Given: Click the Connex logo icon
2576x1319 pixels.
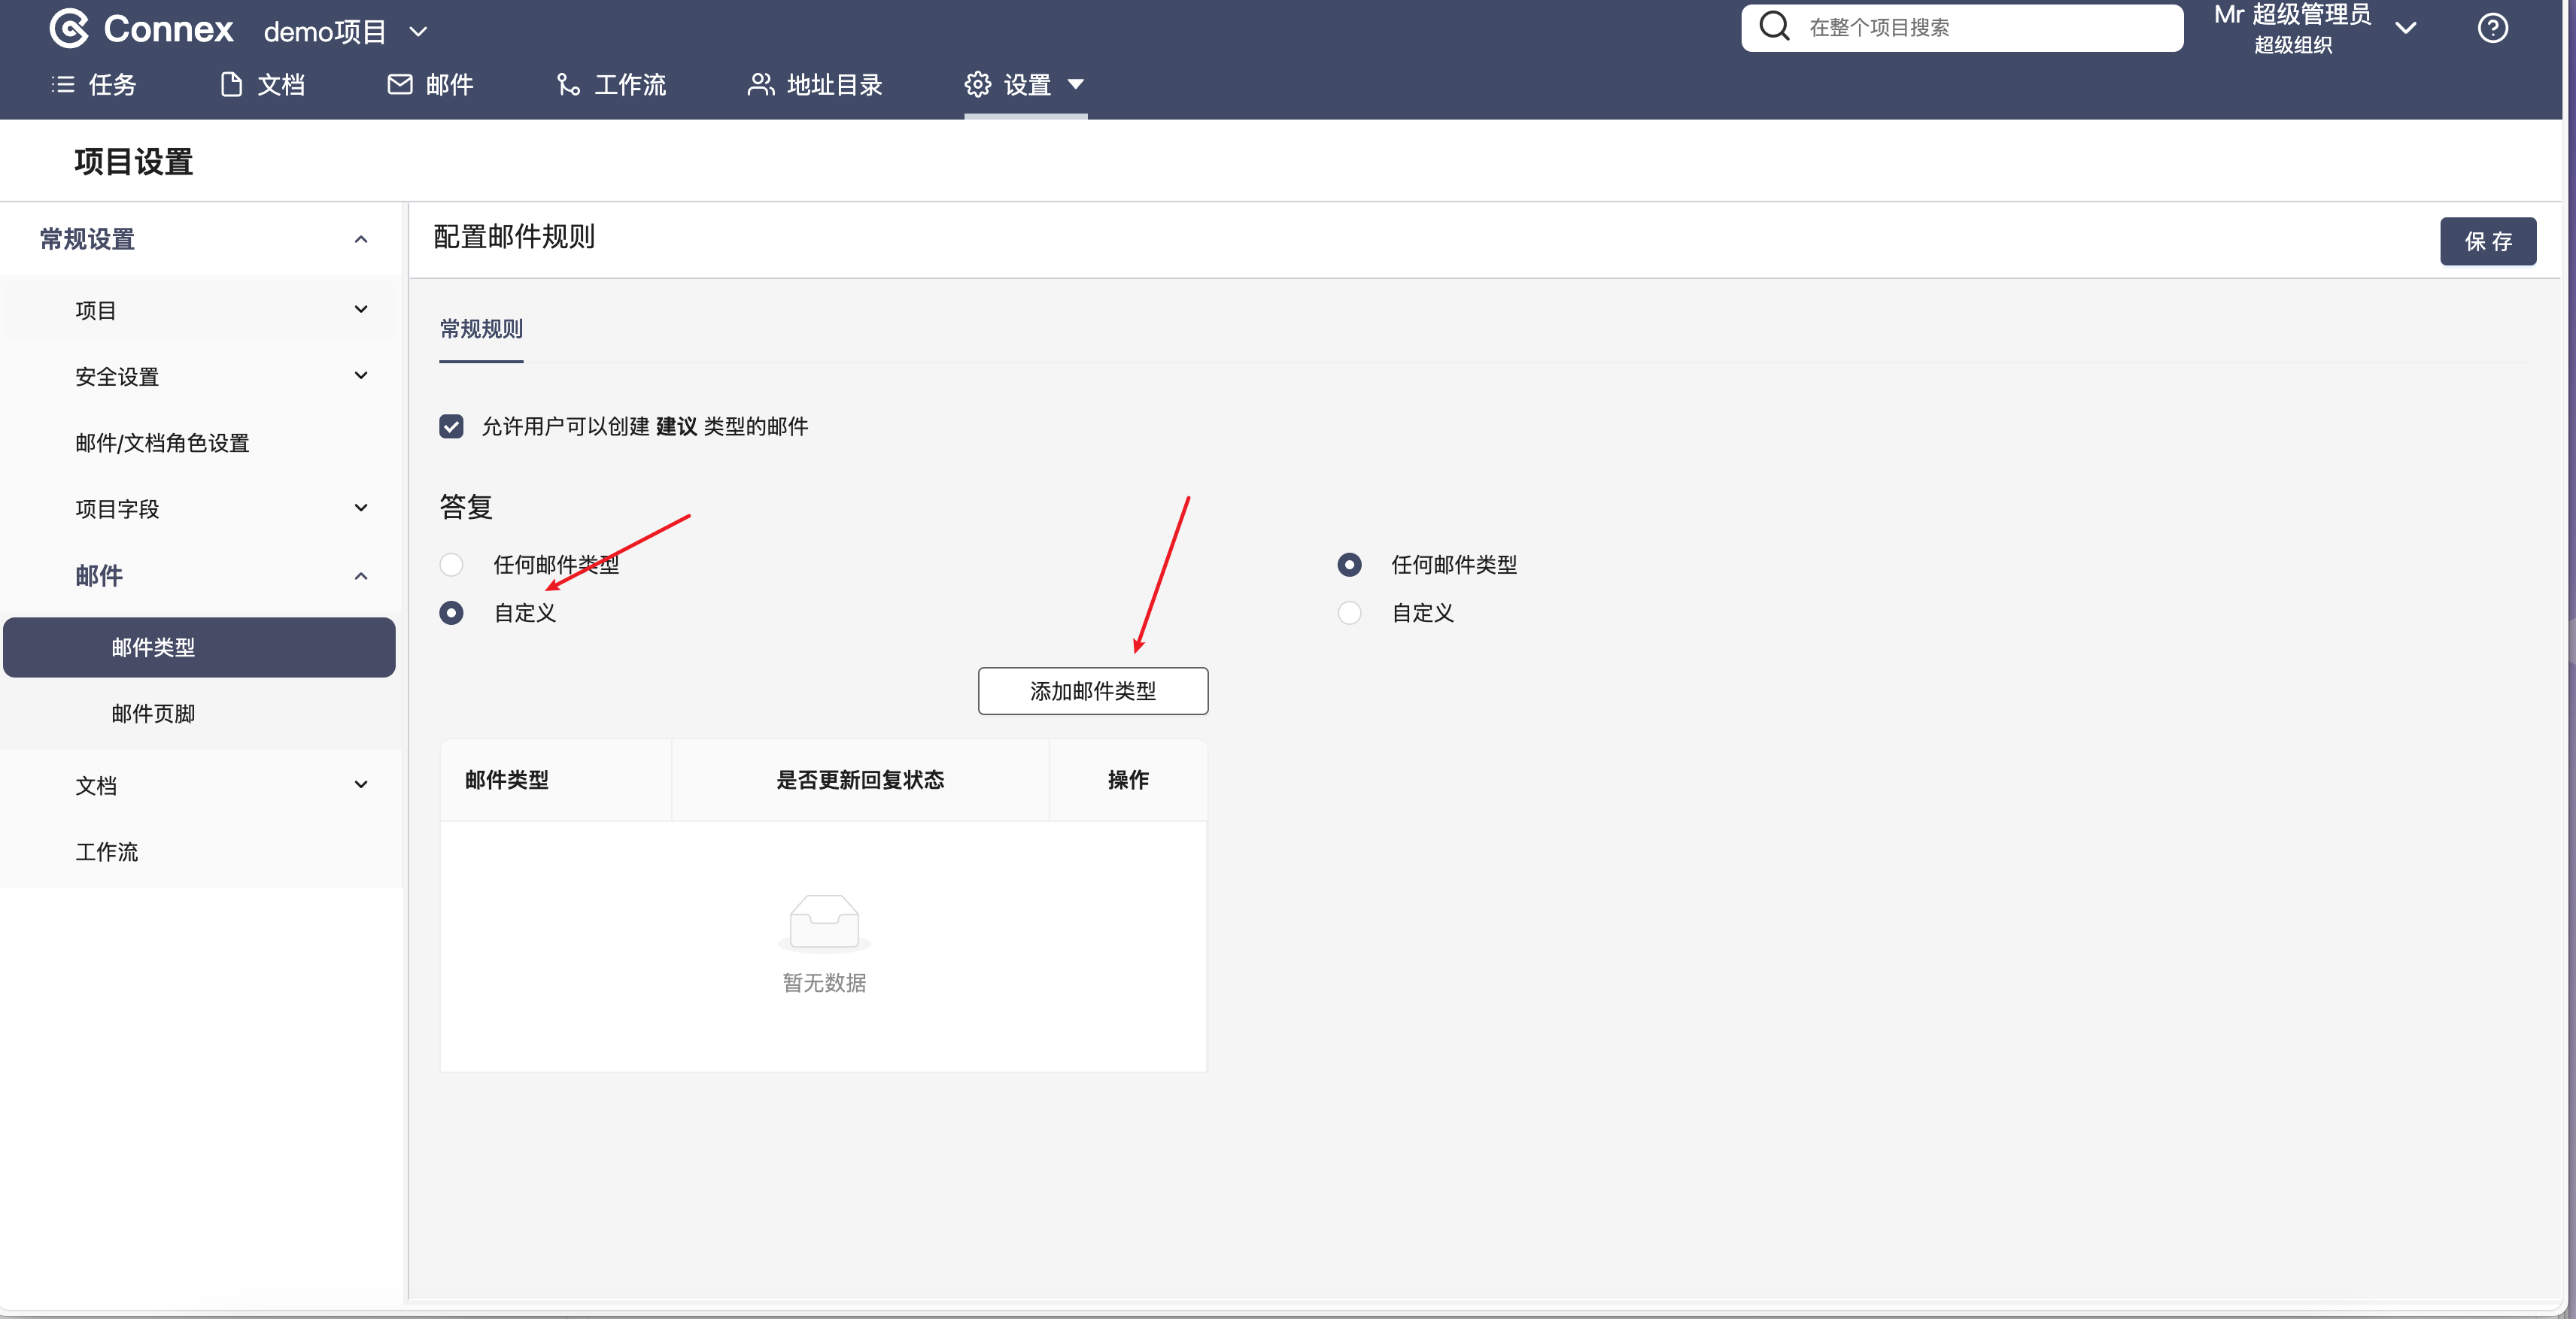Looking at the screenshot, I should tap(69, 29).
